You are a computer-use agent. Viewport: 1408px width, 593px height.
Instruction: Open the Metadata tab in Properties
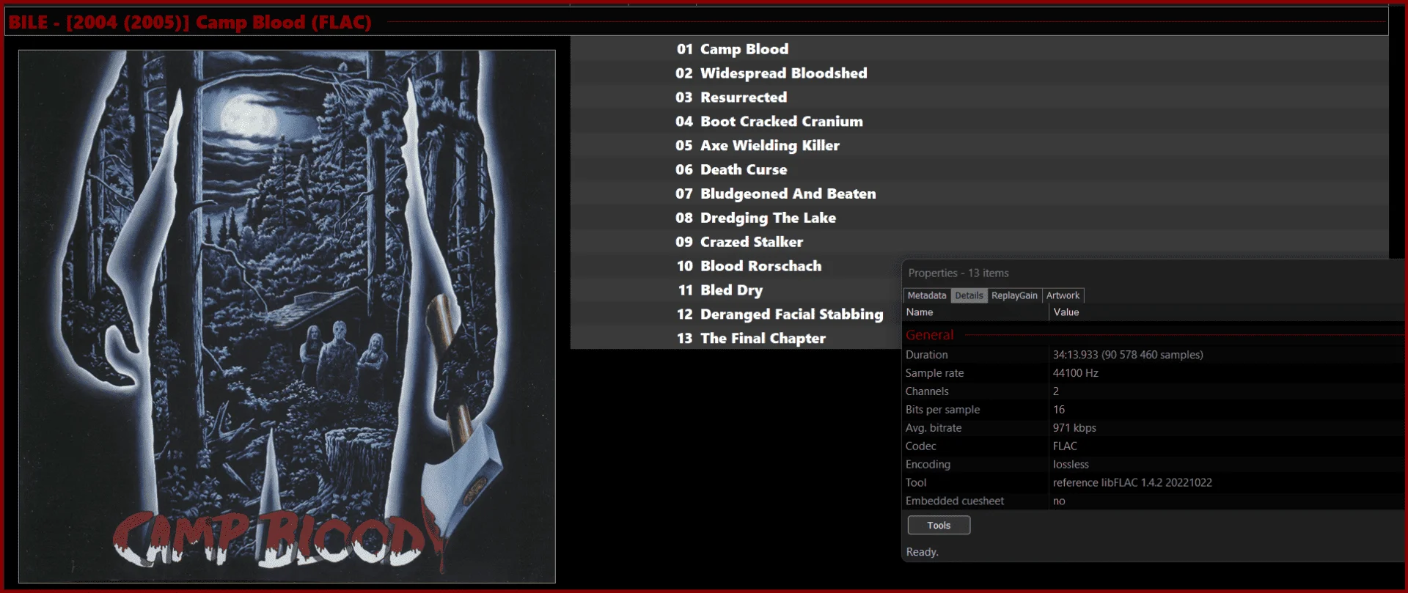tap(927, 295)
